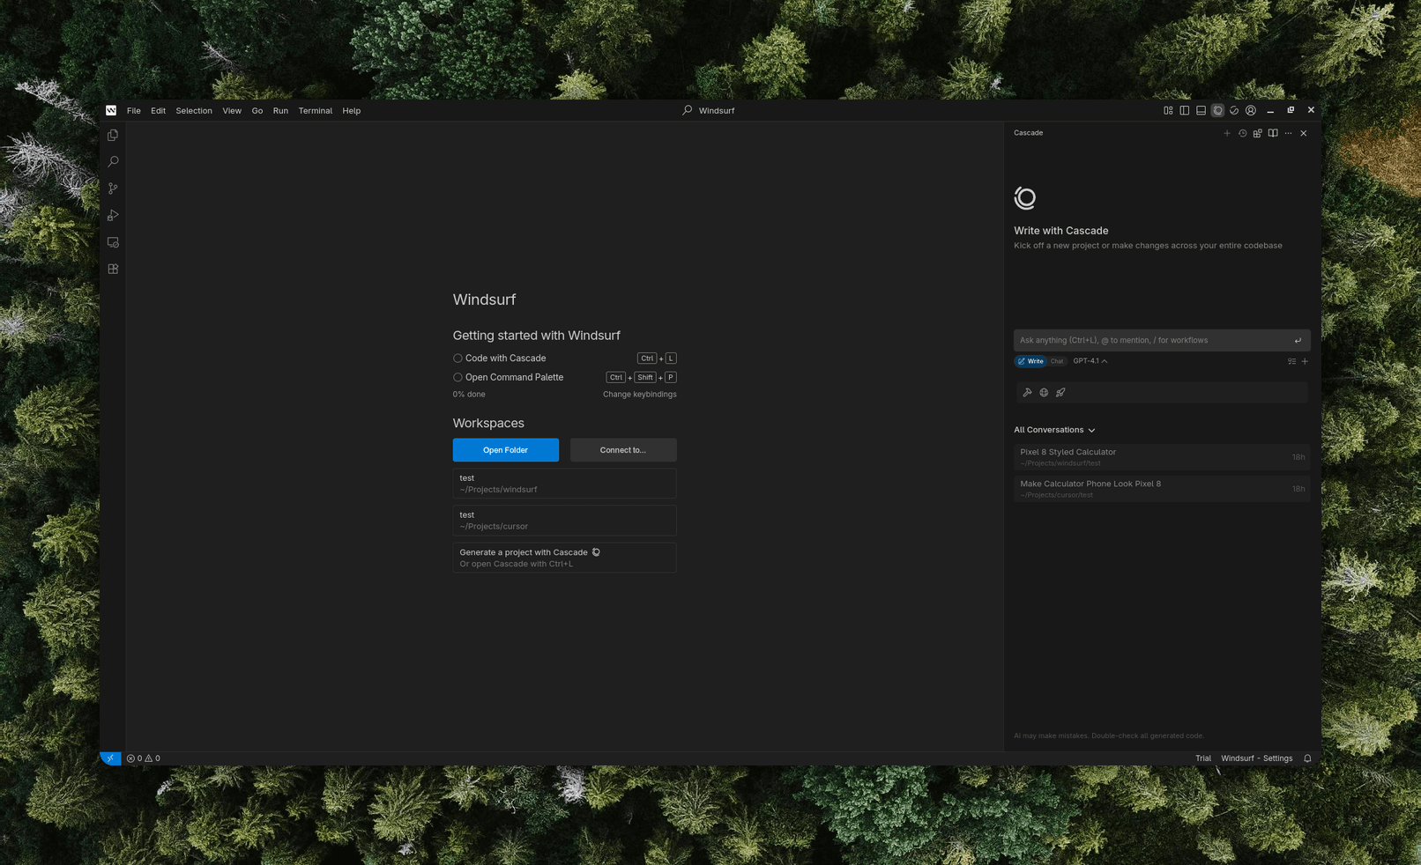The image size is (1421, 865).
Task: Expand the All Conversations dropdown
Action: point(1054,430)
